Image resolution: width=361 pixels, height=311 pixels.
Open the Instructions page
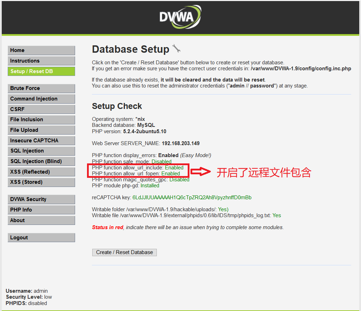tap(41, 60)
